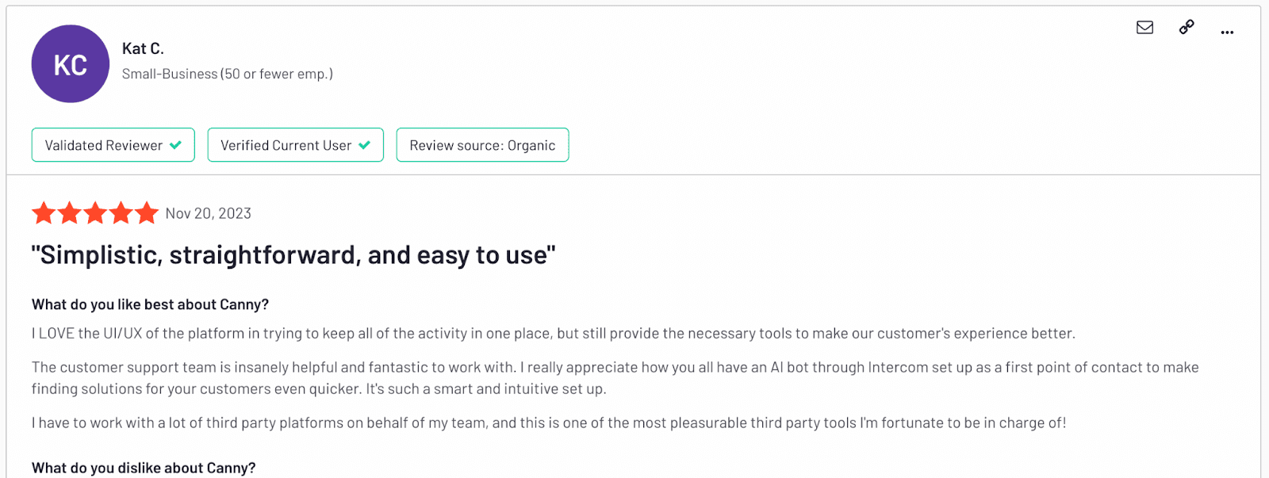Click the Validated Reviewer badge
Screen dimensions: 1269x478
(x=113, y=145)
